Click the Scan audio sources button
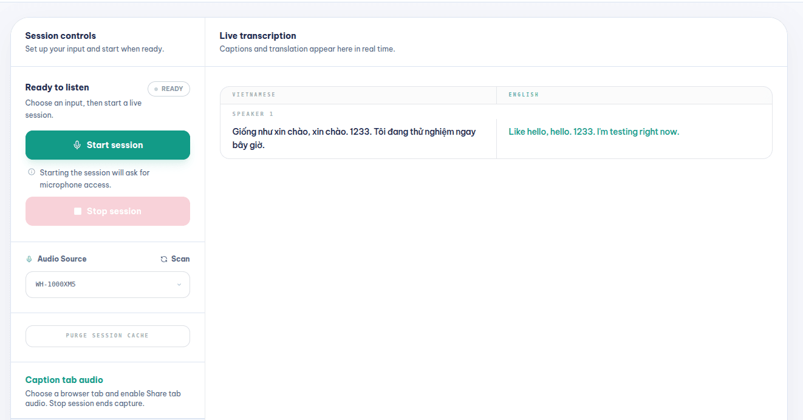803x420 pixels. click(175, 259)
